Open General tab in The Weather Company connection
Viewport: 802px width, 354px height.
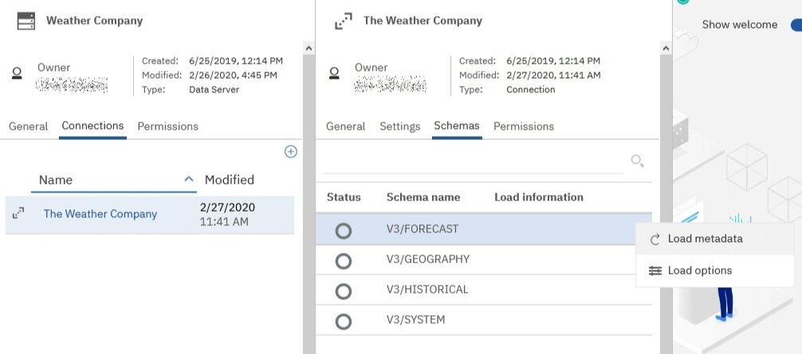(x=346, y=126)
